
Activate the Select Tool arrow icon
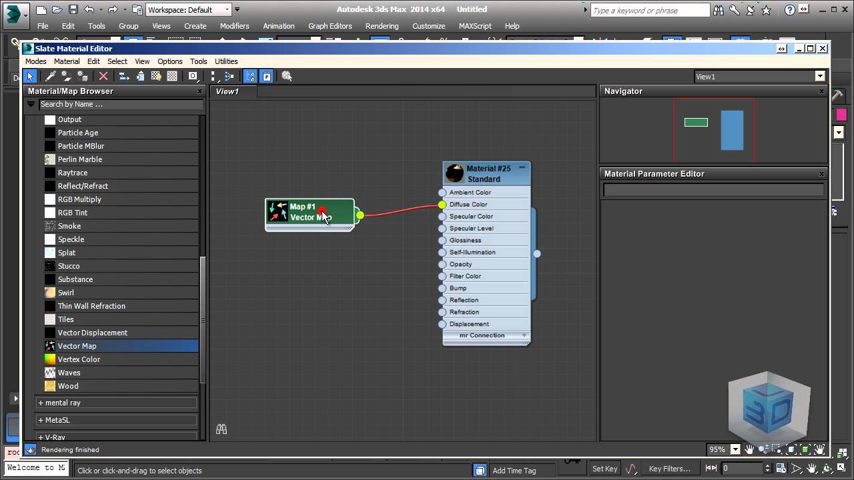(30, 76)
